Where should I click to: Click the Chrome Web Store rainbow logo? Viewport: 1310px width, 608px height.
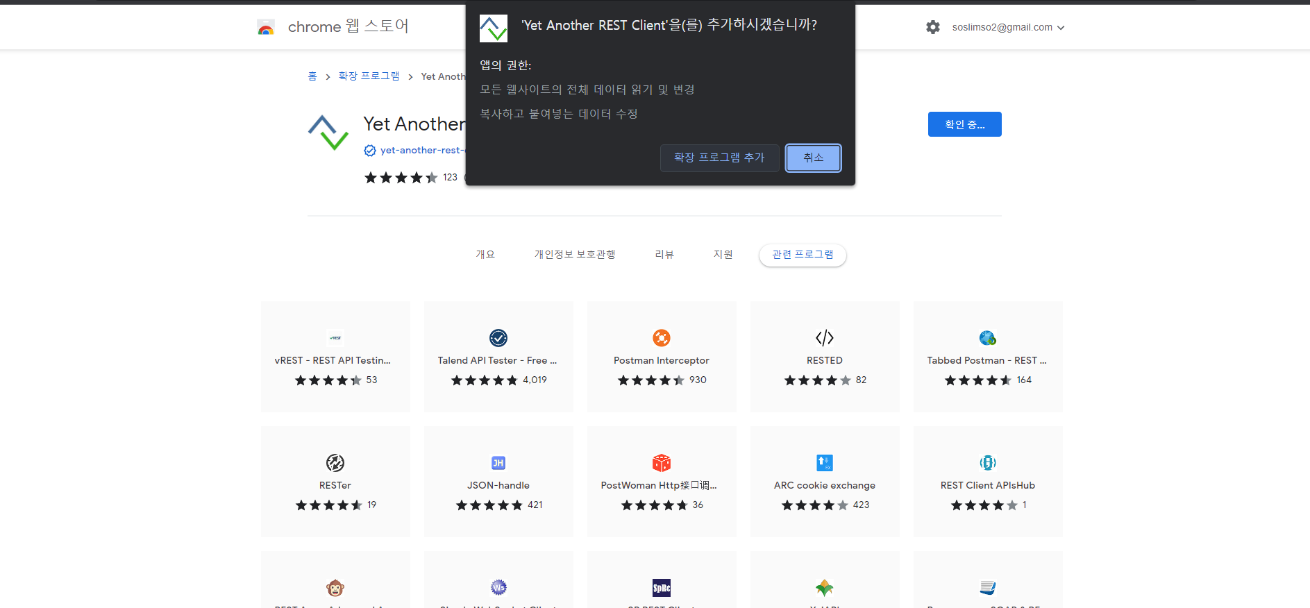click(x=266, y=27)
